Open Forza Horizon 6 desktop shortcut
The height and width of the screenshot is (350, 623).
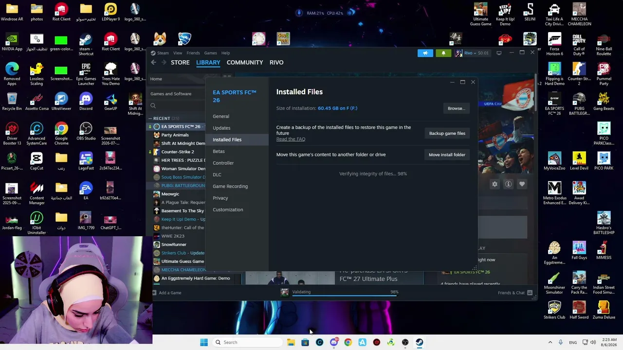(554, 44)
